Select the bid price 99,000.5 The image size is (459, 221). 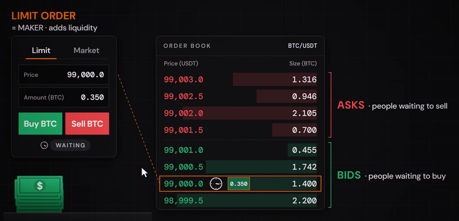[184, 167]
